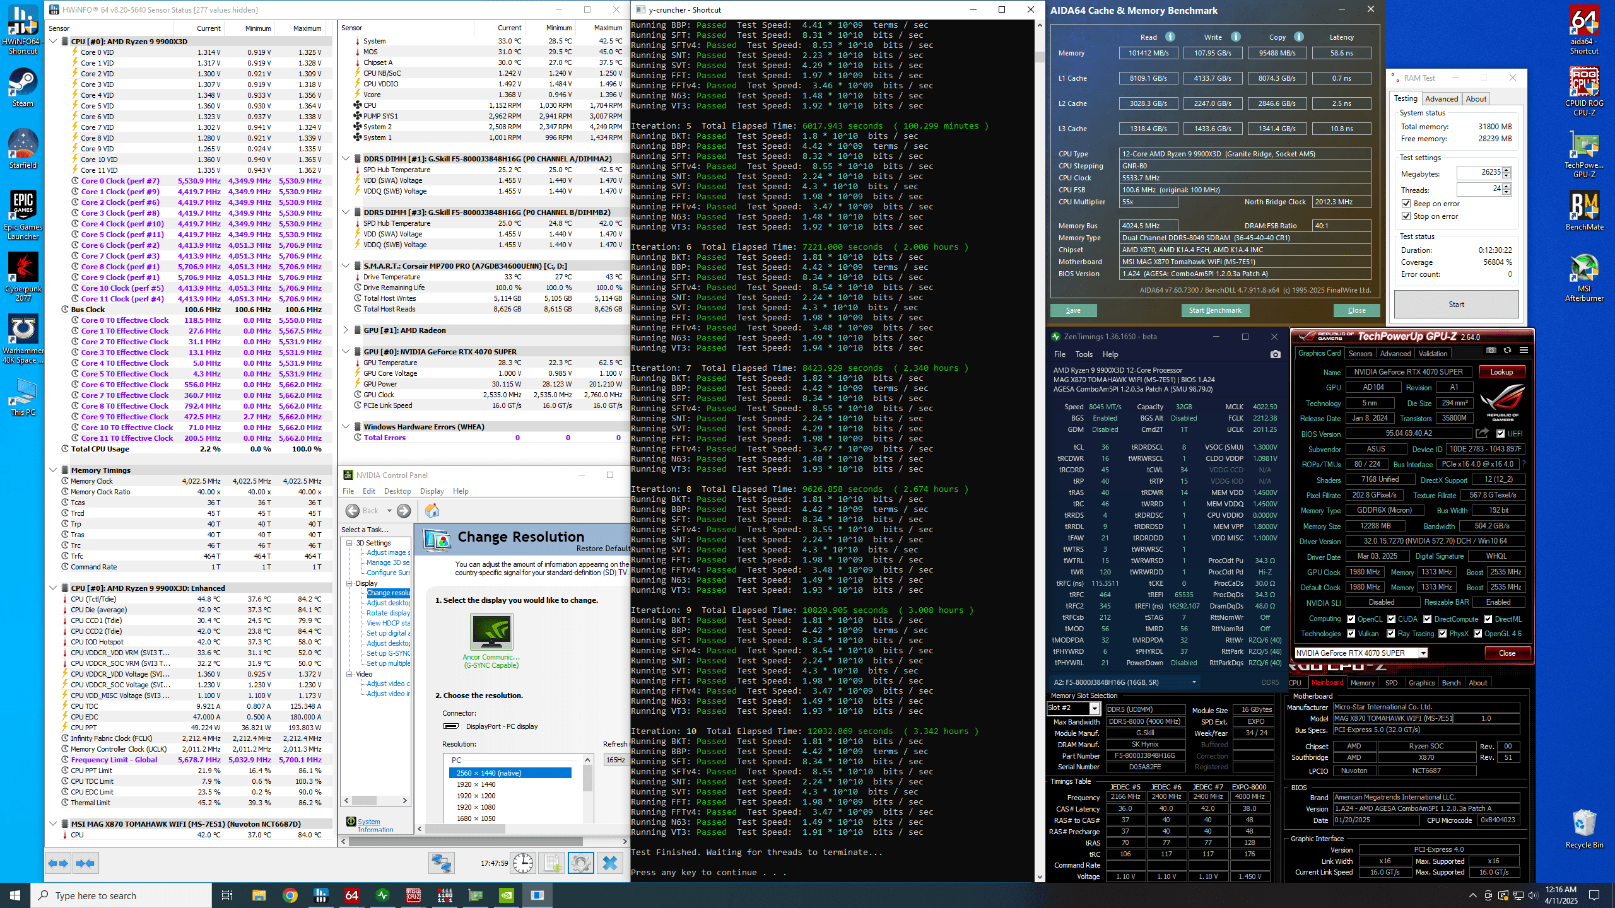Click NVIDIA Control Panel home icon
Screen dimensions: 1615x908
[x=432, y=510]
